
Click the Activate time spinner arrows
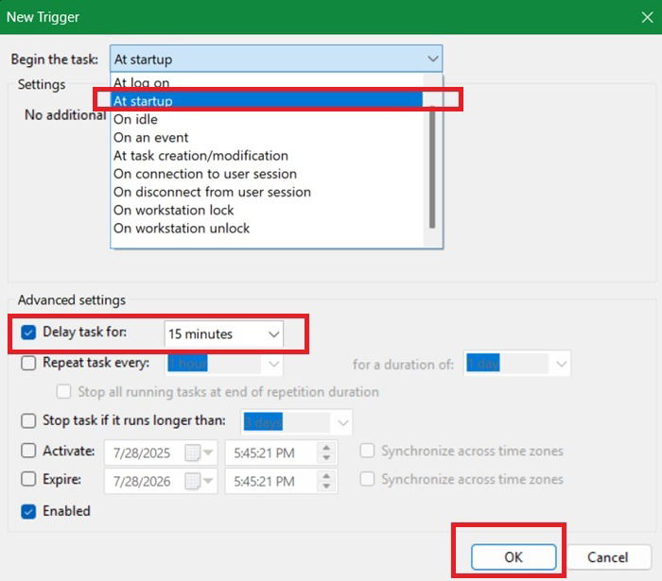click(x=327, y=452)
